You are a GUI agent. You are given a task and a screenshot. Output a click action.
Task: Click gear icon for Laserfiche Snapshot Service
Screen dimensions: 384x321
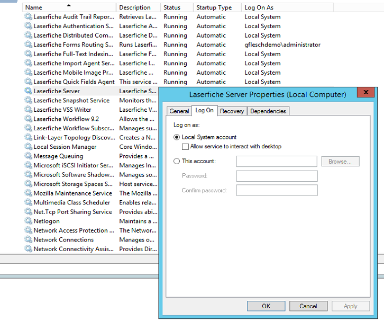(x=28, y=100)
